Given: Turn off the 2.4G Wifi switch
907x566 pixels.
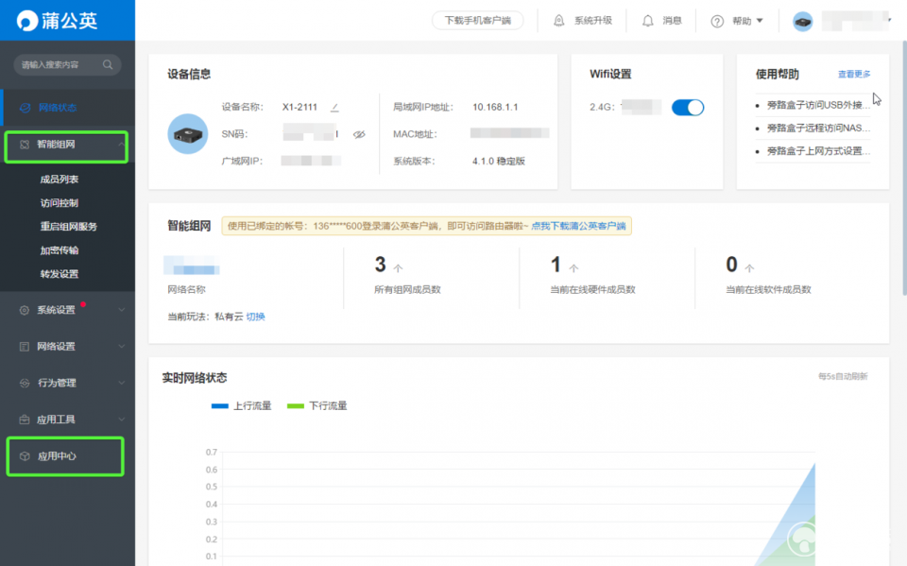Looking at the screenshot, I should click(x=688, y=108).
